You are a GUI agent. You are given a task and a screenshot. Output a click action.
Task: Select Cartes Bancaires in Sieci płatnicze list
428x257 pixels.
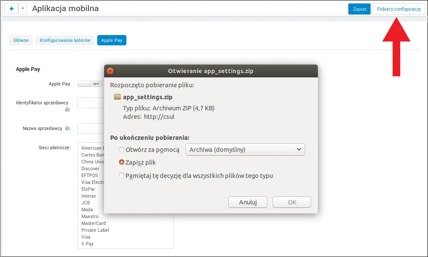tap(93, 155)
